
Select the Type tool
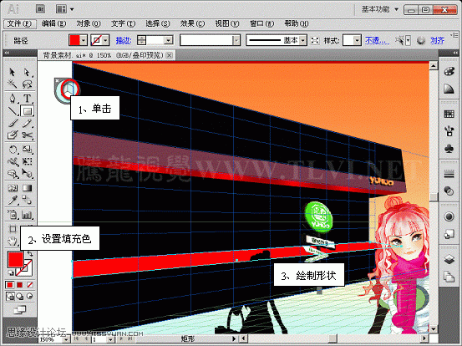tap(27, 98)
